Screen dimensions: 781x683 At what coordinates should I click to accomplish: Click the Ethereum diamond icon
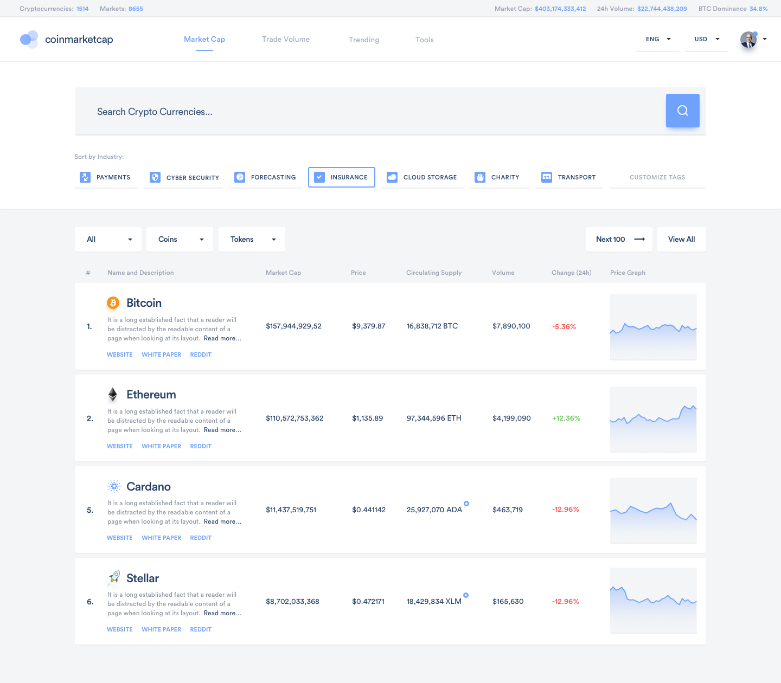(113, 394)
